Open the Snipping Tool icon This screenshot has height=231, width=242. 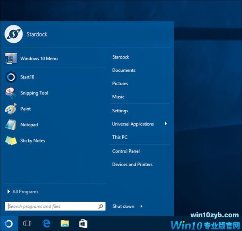point(11,93)
